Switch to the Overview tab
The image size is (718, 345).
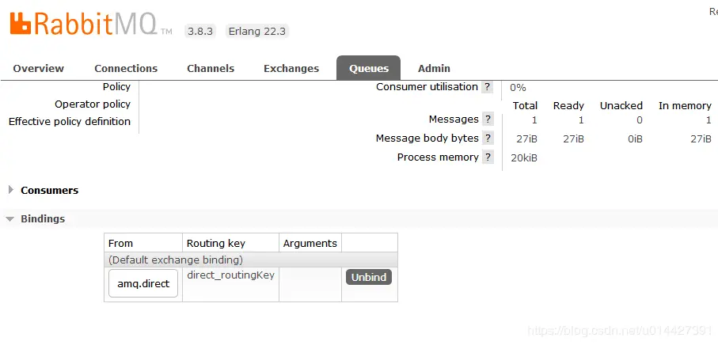[38, 69]
